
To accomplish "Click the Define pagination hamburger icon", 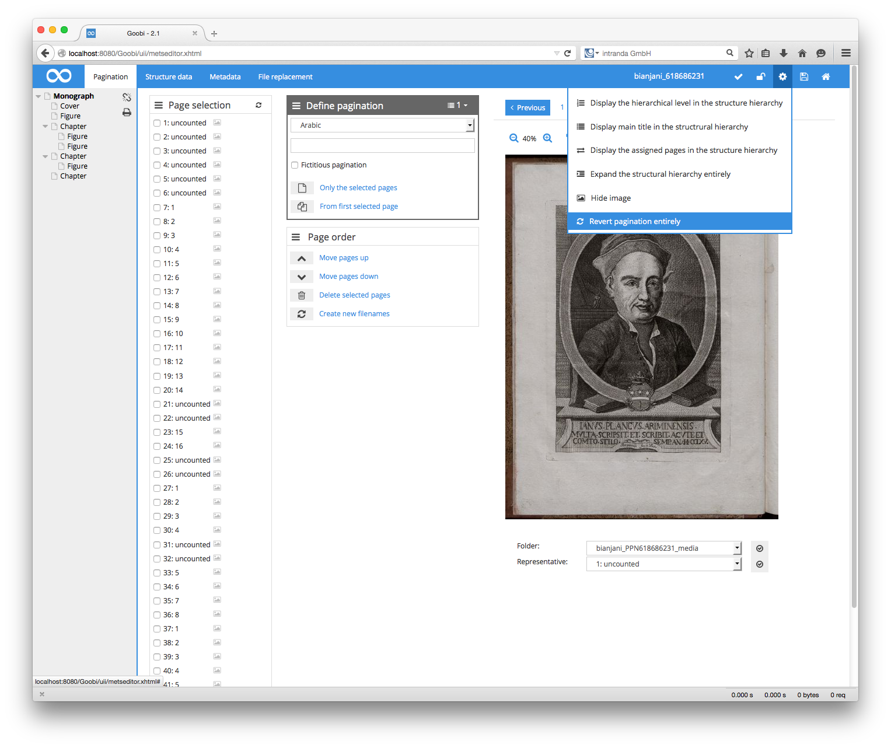I will click(296, 106).
